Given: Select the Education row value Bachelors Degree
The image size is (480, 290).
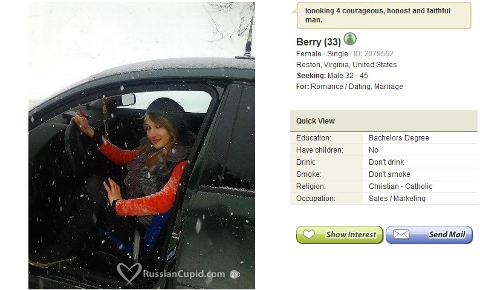Looking at the screenshot, I should pos(398,138).
